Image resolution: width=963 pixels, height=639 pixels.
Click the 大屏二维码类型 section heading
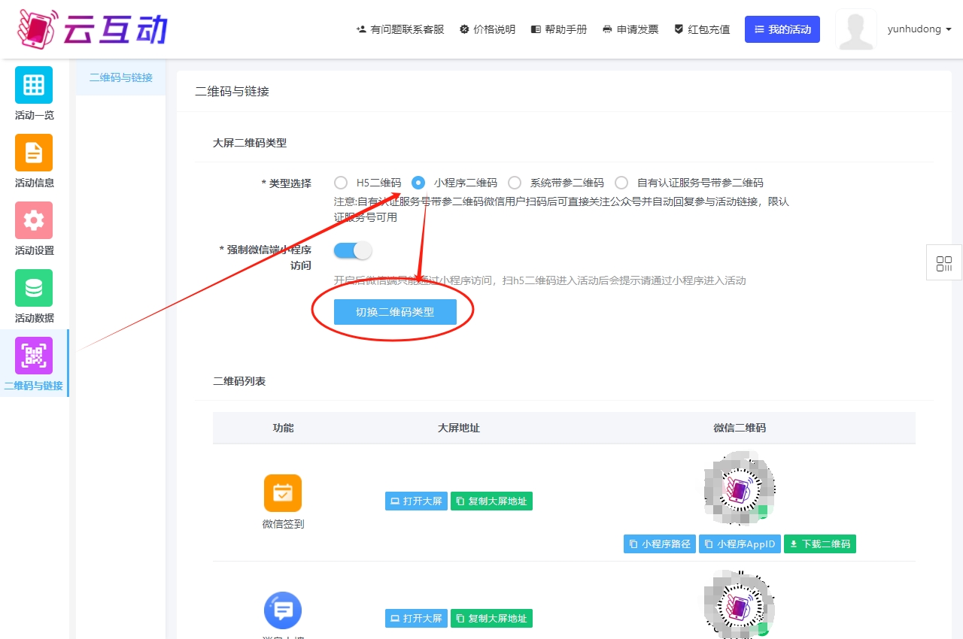pos(250,143)
